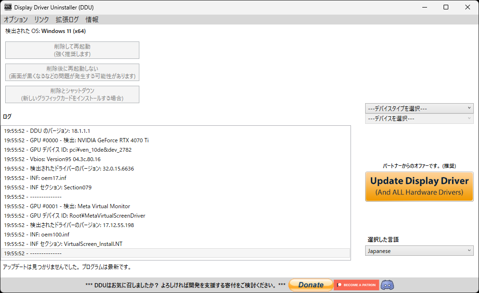Maximize the DDU window
This screenshot has height=293, width=479.
[x=446, y=8]
